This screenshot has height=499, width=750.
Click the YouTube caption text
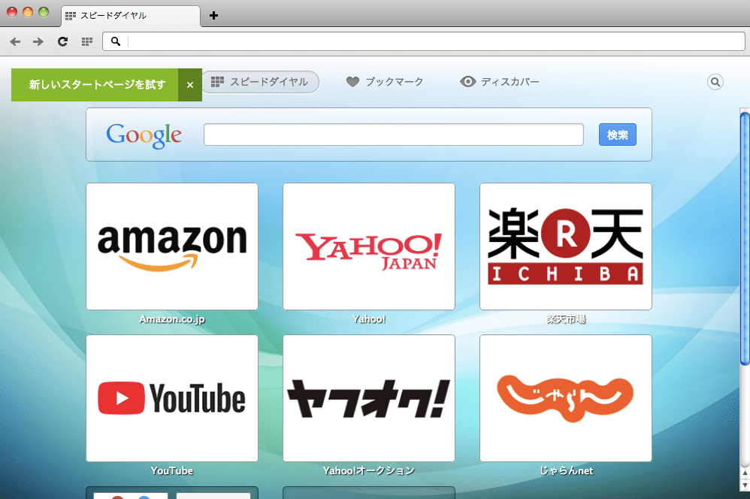(x=172, y=470)
